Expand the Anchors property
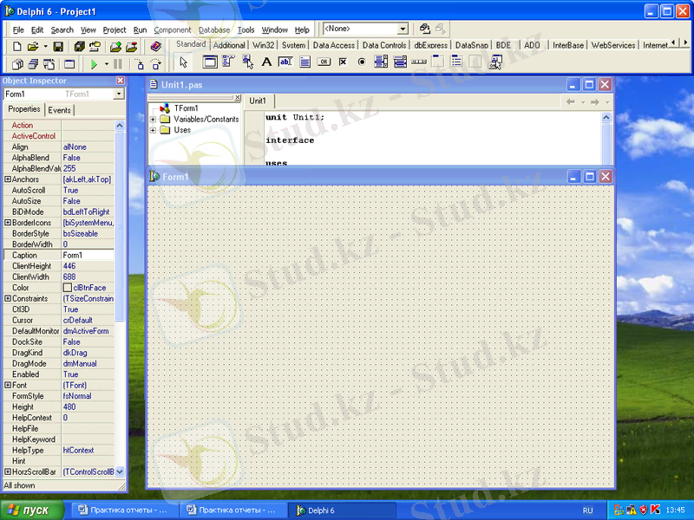Screen dimensions: 694x520 point(7,179)
